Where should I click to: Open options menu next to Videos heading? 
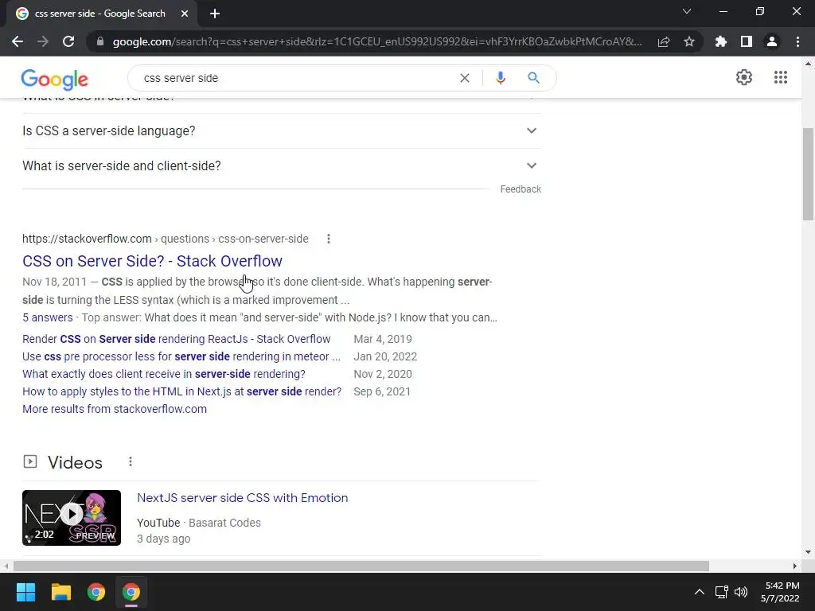coord(131,461)
